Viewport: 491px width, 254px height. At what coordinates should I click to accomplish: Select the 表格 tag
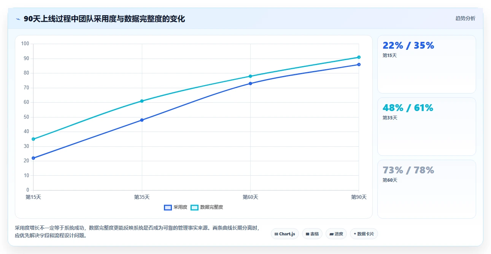tap(312, 234)
